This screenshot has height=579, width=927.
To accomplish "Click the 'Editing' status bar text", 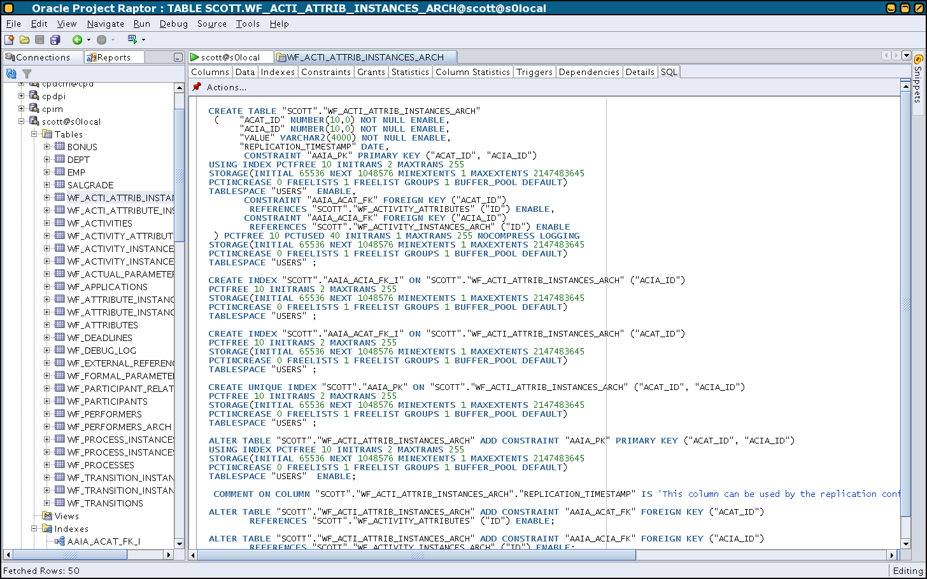I will tap(908, 571).
